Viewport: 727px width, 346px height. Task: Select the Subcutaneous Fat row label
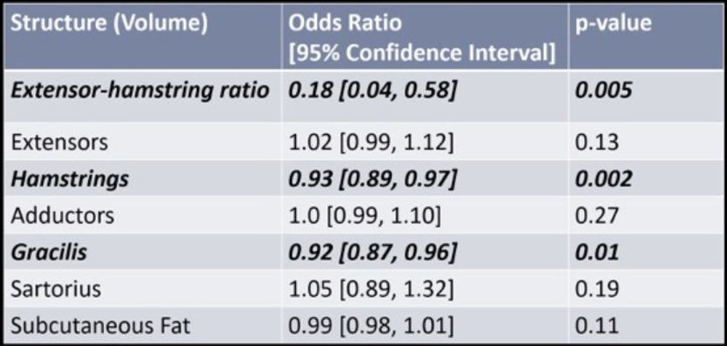point(100,326)
